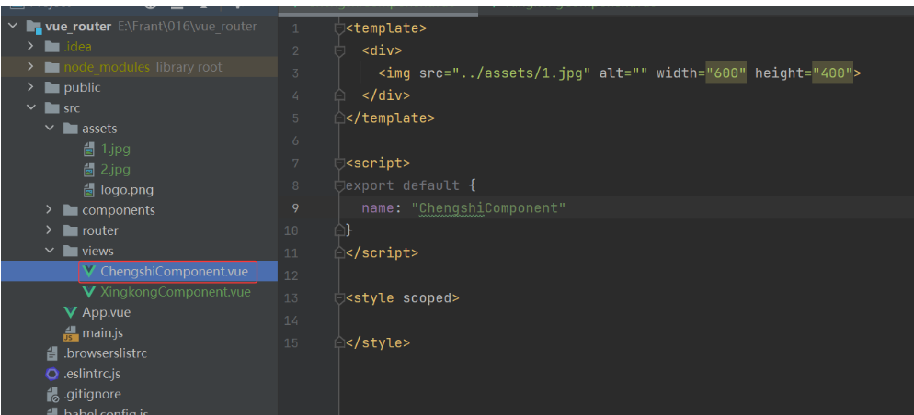914x415 pixels.
Task: Fold the <style scoped> block on line 13
Action: (x=339, y=298)
